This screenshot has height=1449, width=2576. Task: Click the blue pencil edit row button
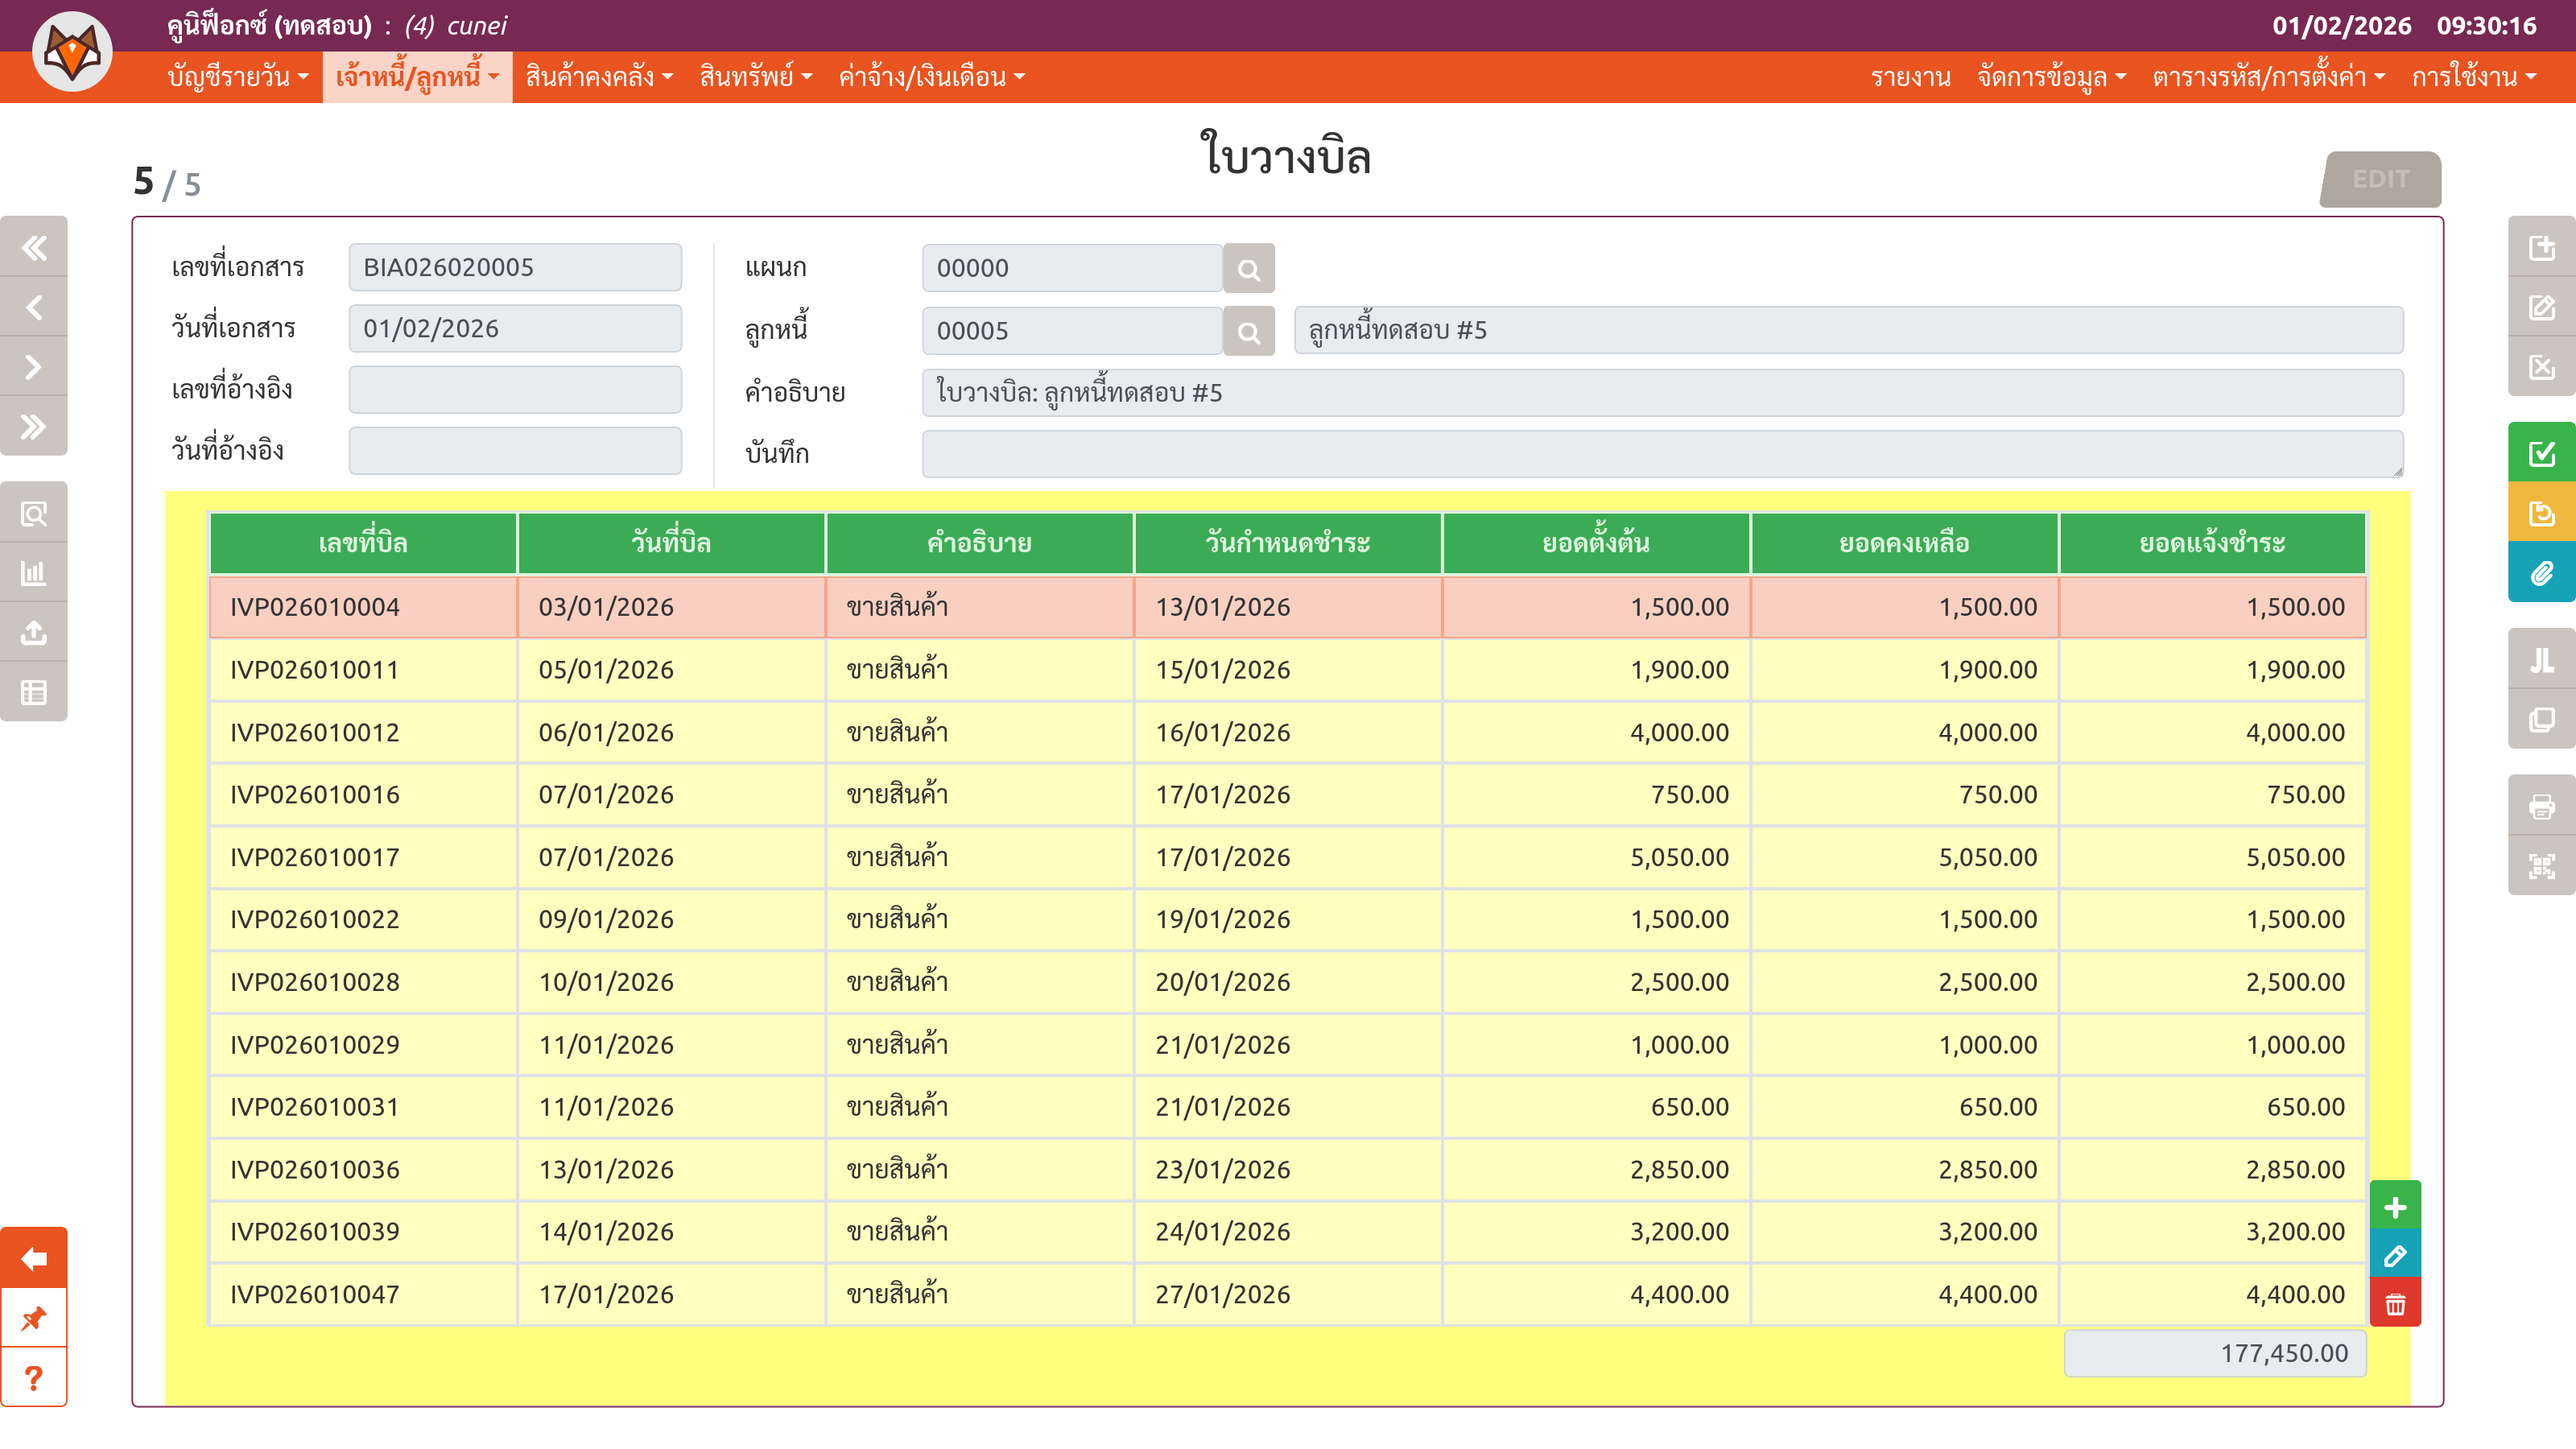click(2395, 1256)
